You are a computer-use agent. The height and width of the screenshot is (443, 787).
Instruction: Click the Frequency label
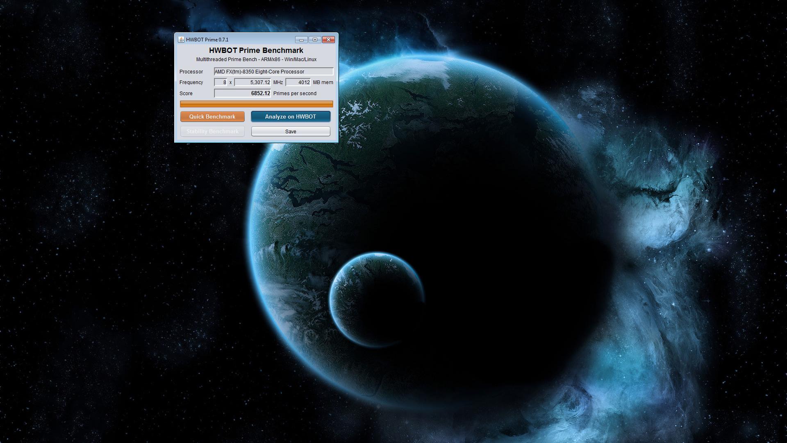[x=191, y=82]
